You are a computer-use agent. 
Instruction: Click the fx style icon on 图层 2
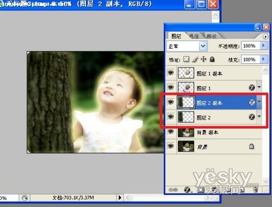tap(252, 117)
